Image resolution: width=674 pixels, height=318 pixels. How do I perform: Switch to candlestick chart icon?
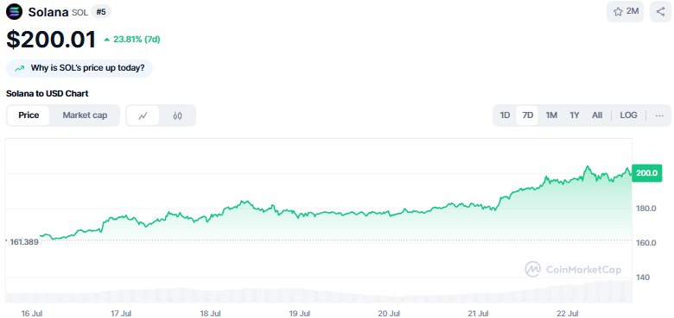177,115
